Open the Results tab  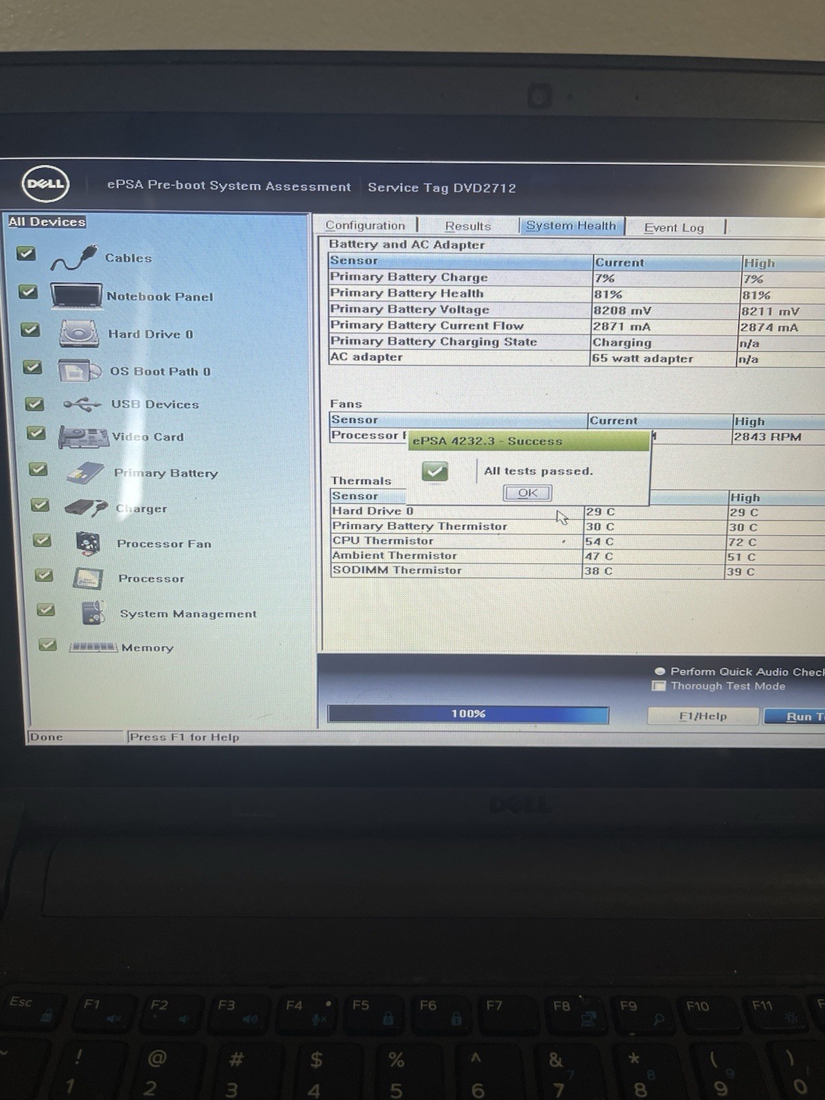(467, 226)
